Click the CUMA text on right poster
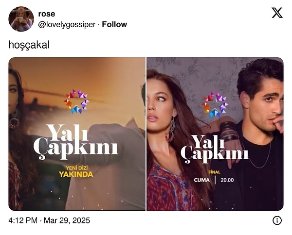The width and height of the screenshot is (292, 235). coord(201,180)
